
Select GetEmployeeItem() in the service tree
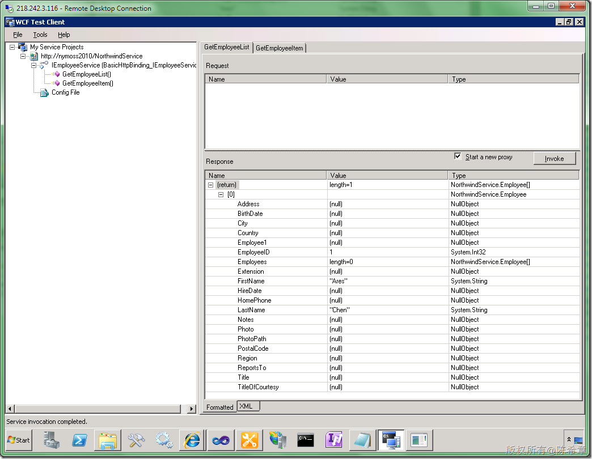(87, 83)
